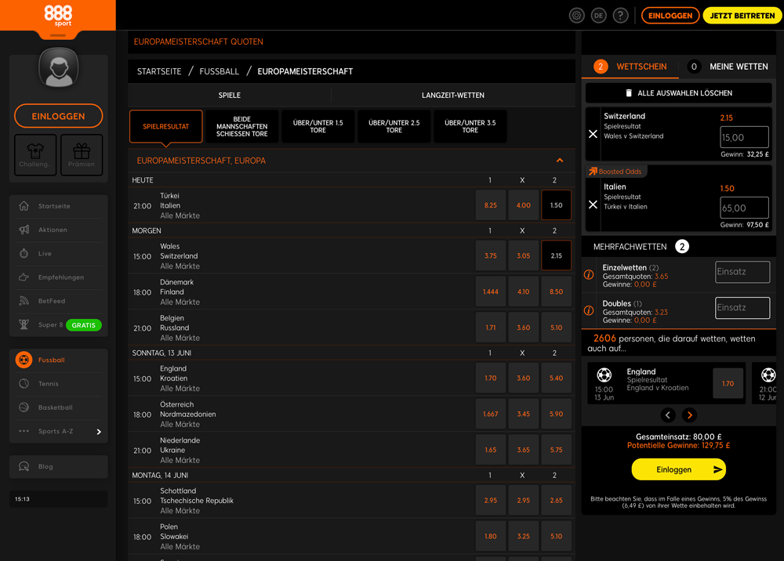Switch to Langzeit-Wetten tab
Viewport: 784px width, 561px height.
[453, 95]
